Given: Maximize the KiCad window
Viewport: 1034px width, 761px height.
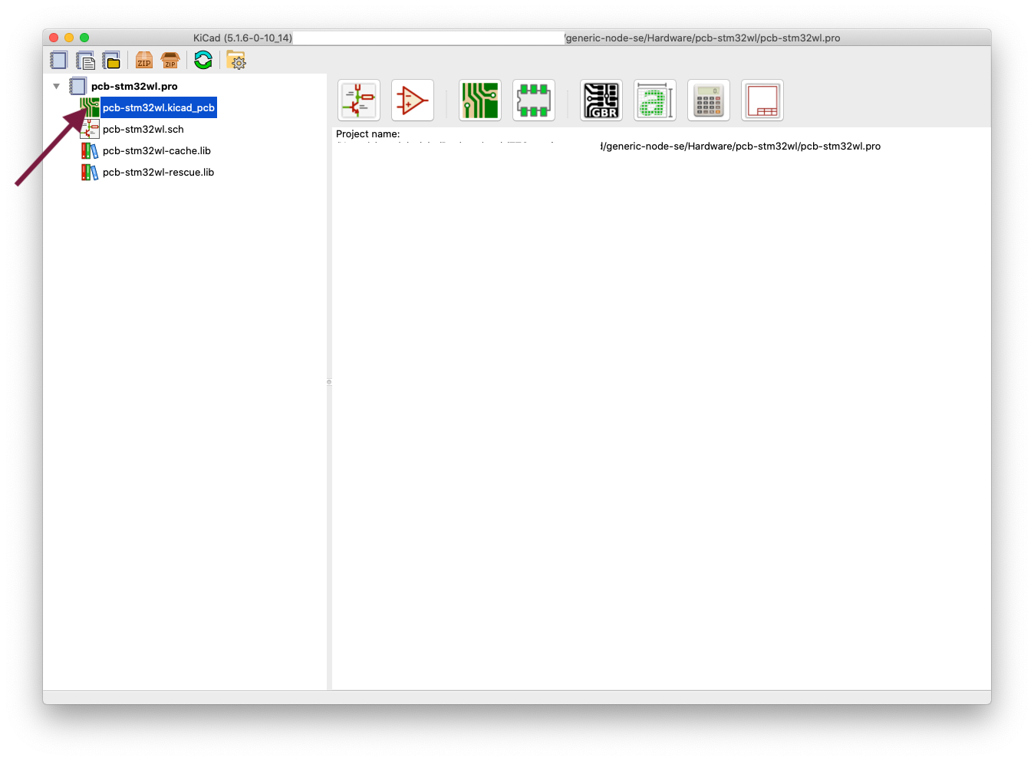Looking at the screenshot, I should pos(84,38).
